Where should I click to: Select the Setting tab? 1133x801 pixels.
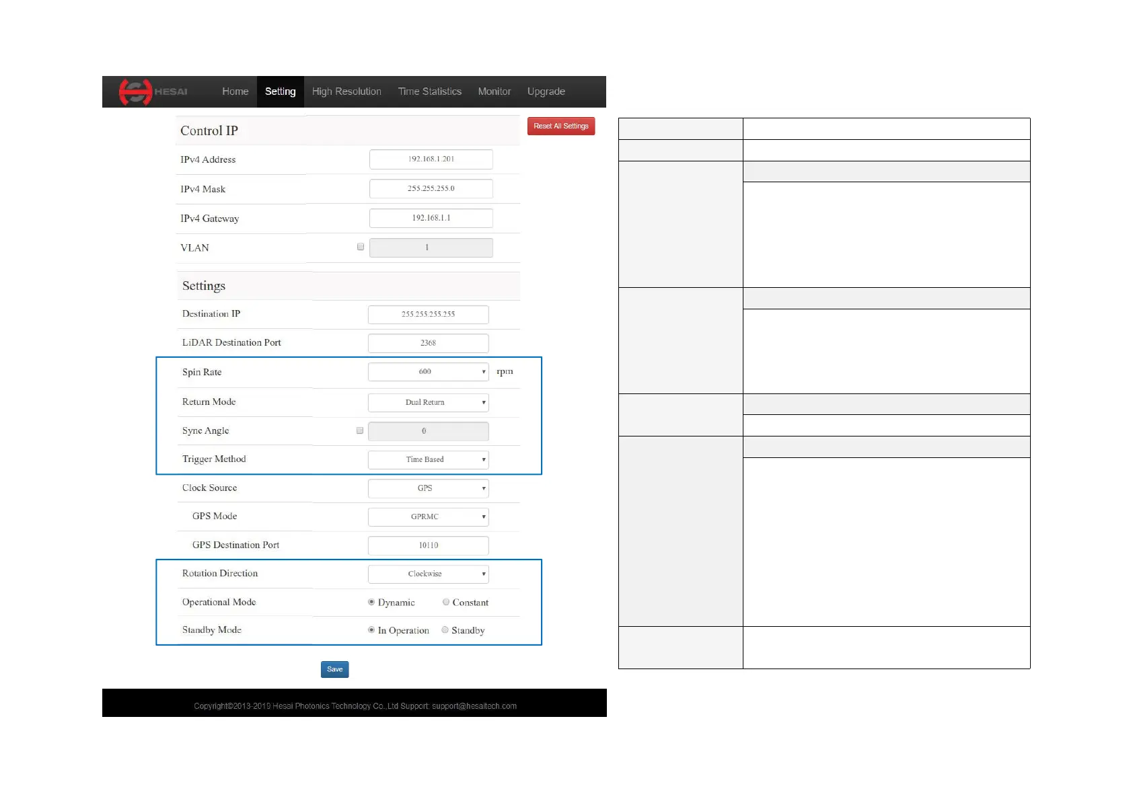[281, 91]
